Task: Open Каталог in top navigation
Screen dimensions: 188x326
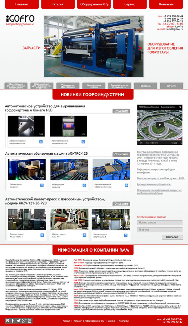Action: pos(58,4)
